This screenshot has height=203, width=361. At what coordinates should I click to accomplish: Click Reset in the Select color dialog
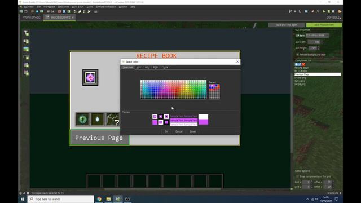[193, 131]
